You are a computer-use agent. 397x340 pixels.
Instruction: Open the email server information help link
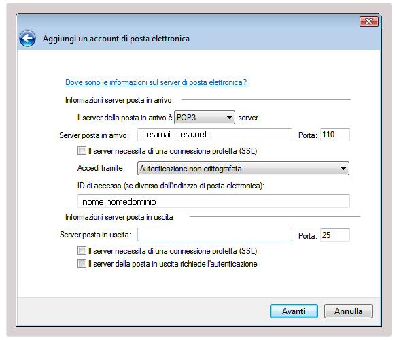click(x=156, y=82)
